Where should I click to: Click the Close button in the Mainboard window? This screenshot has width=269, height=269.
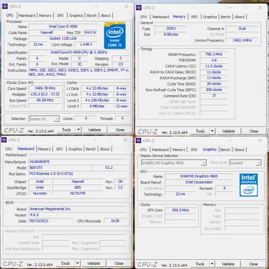[119, 263]
